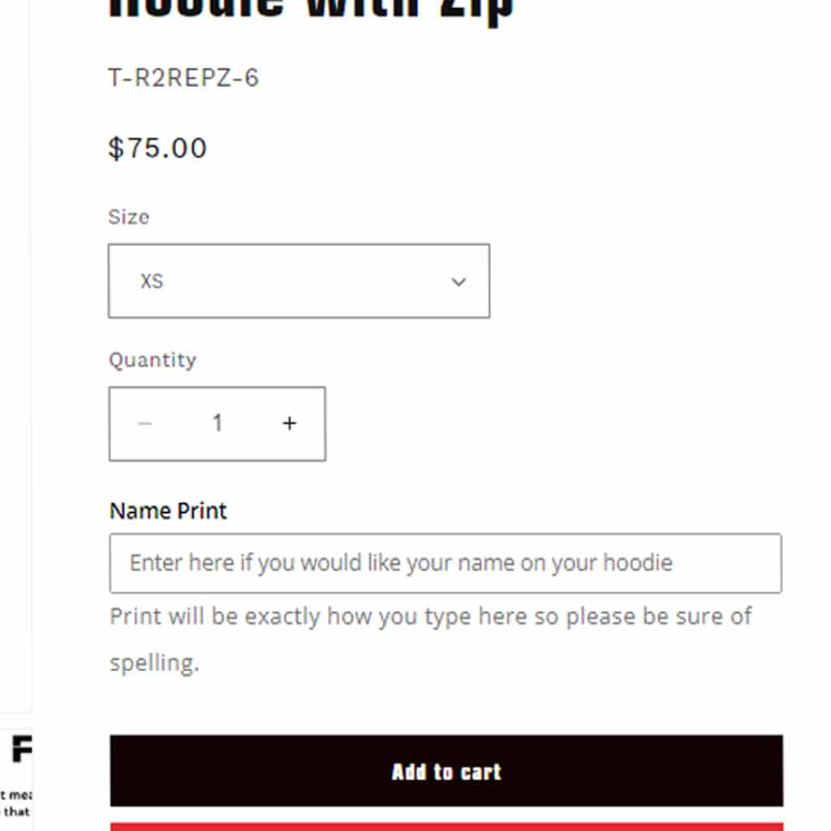
Task: Click the 'Print will be exactly' helper text
Action: point(430,616)
